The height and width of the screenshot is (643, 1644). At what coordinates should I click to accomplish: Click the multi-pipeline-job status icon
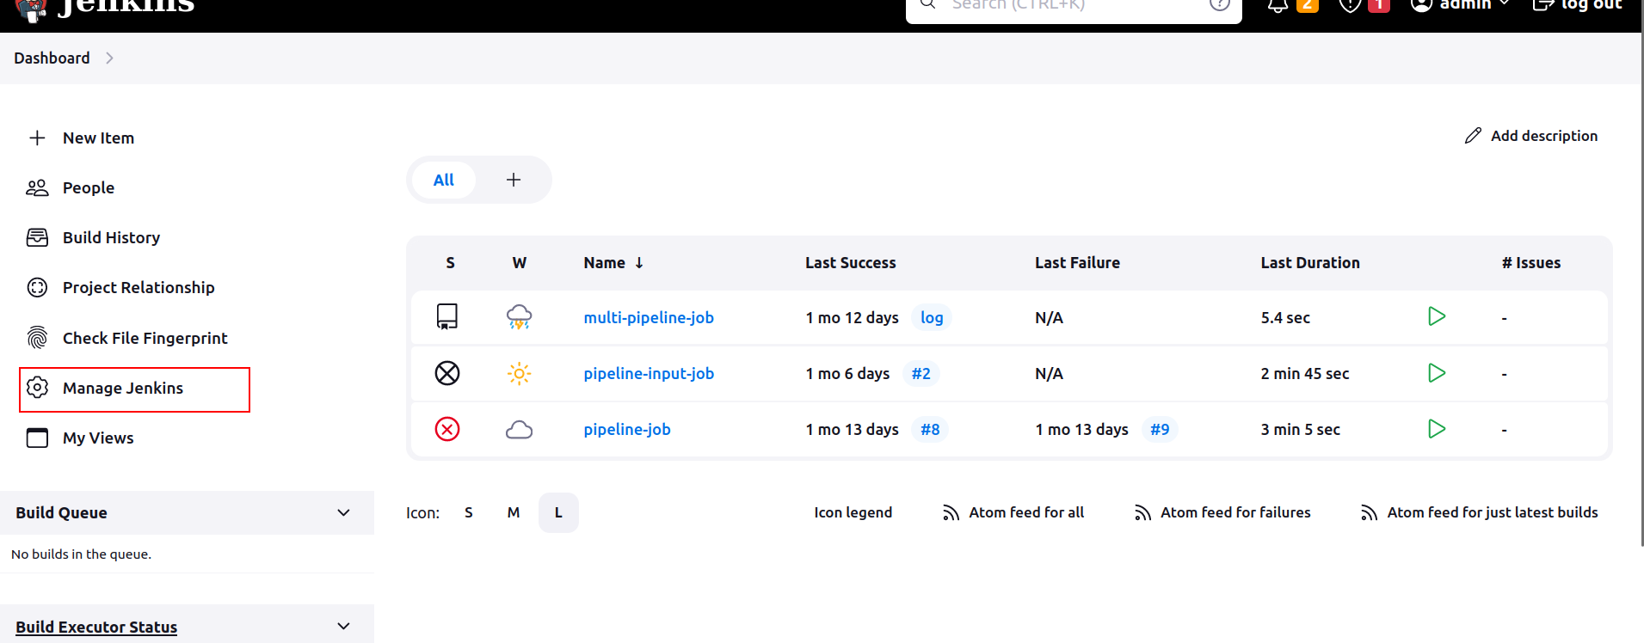coord(447,317)
